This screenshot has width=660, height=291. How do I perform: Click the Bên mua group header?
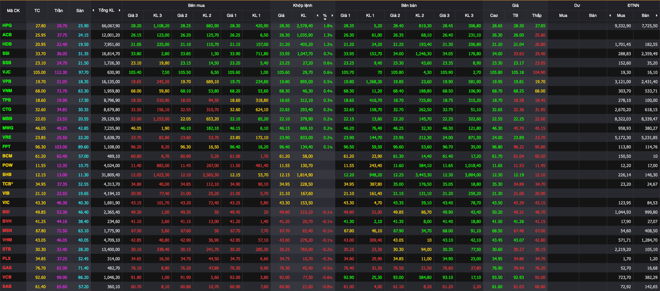[x=196, y=6]
